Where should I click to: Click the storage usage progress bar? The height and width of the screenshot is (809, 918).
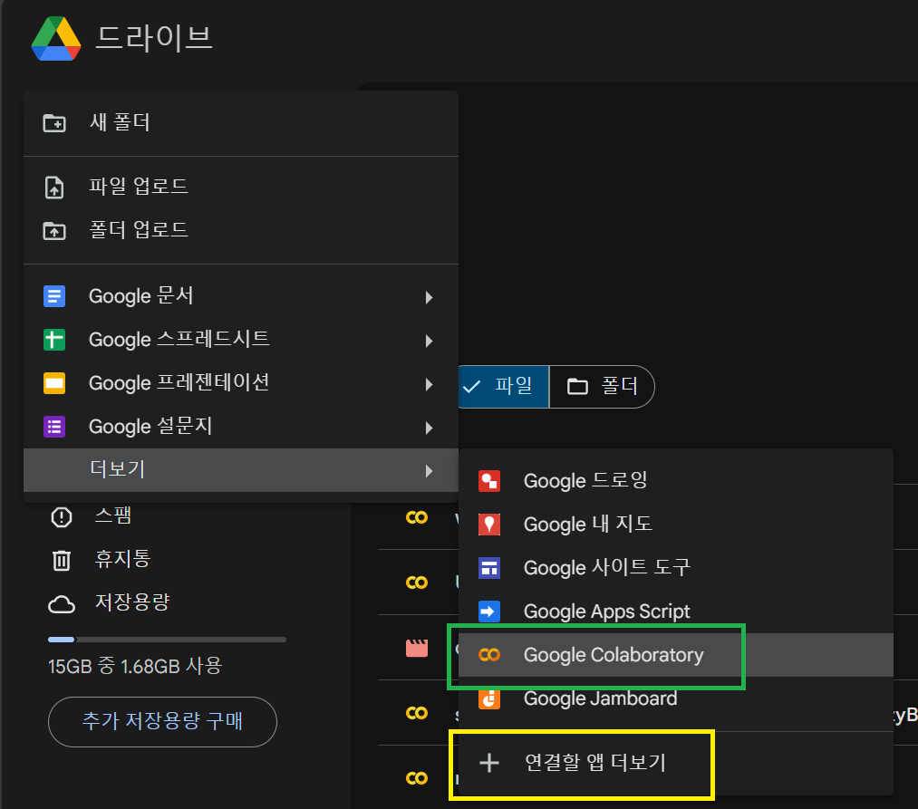coord(167,640)
